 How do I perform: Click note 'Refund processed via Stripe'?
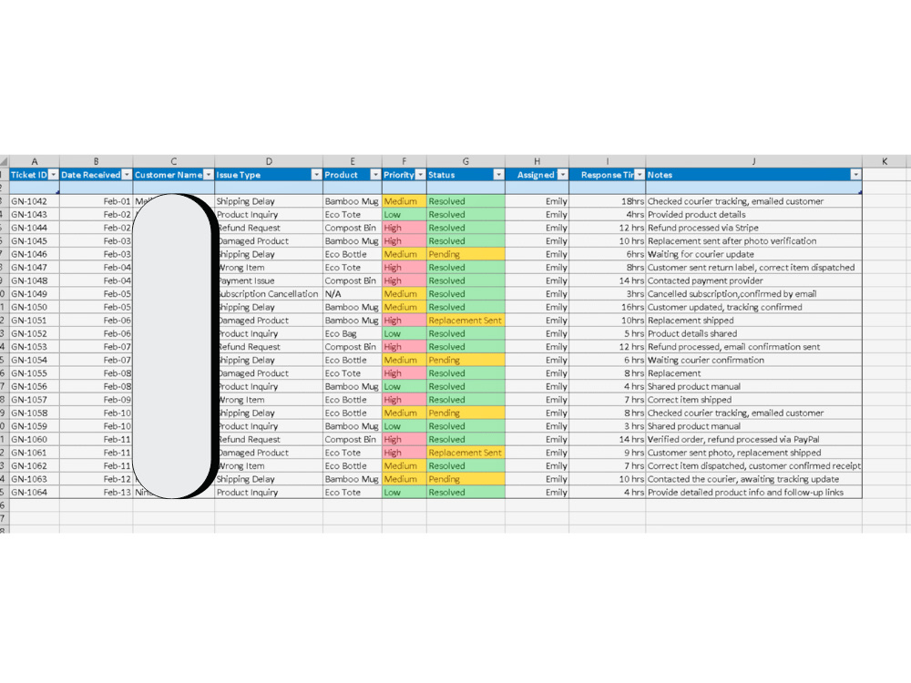tap(703, 228)
